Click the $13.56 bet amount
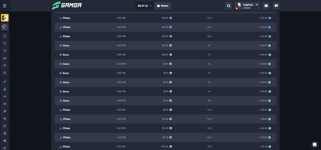The width and height of the screenshot is (321, 150). 165,147
